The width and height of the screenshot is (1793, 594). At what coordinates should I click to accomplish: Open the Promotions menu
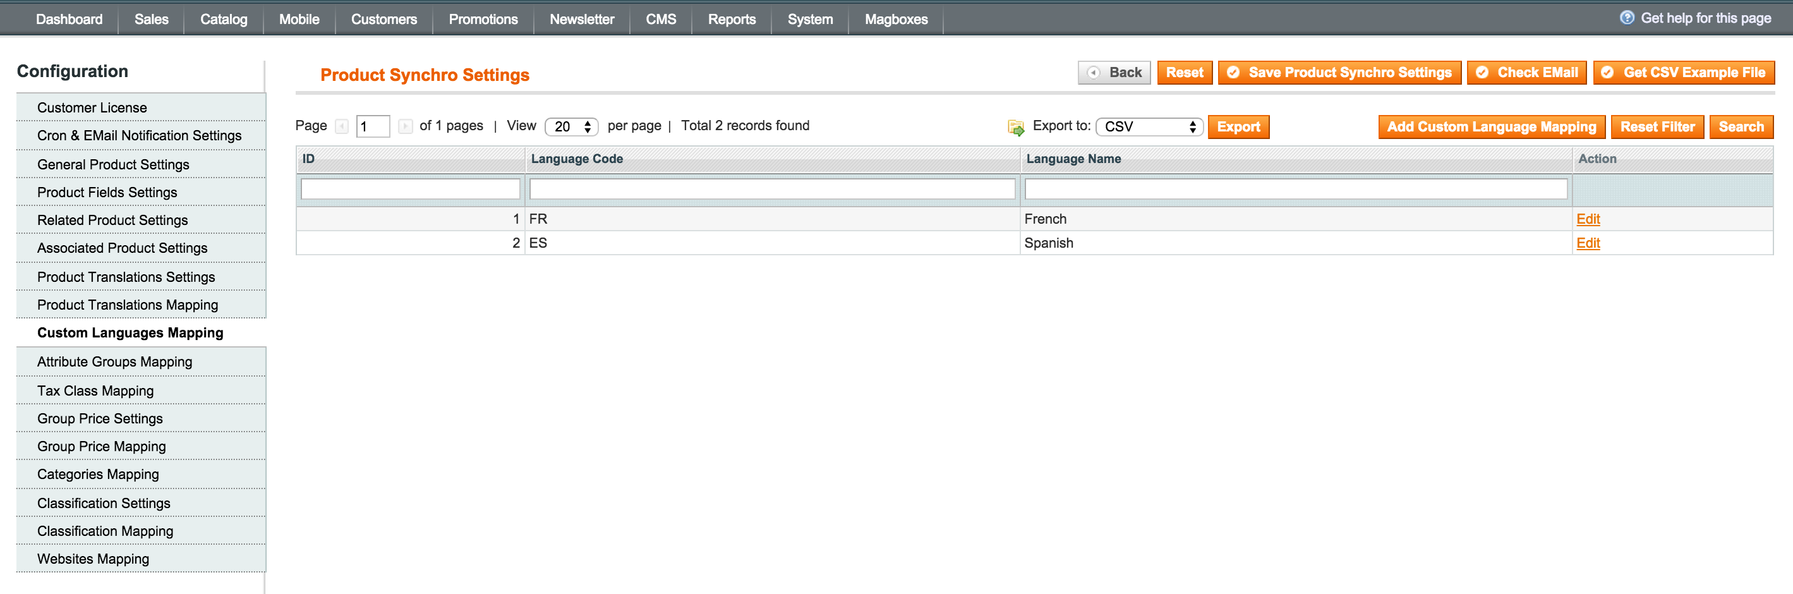[483, 20]
